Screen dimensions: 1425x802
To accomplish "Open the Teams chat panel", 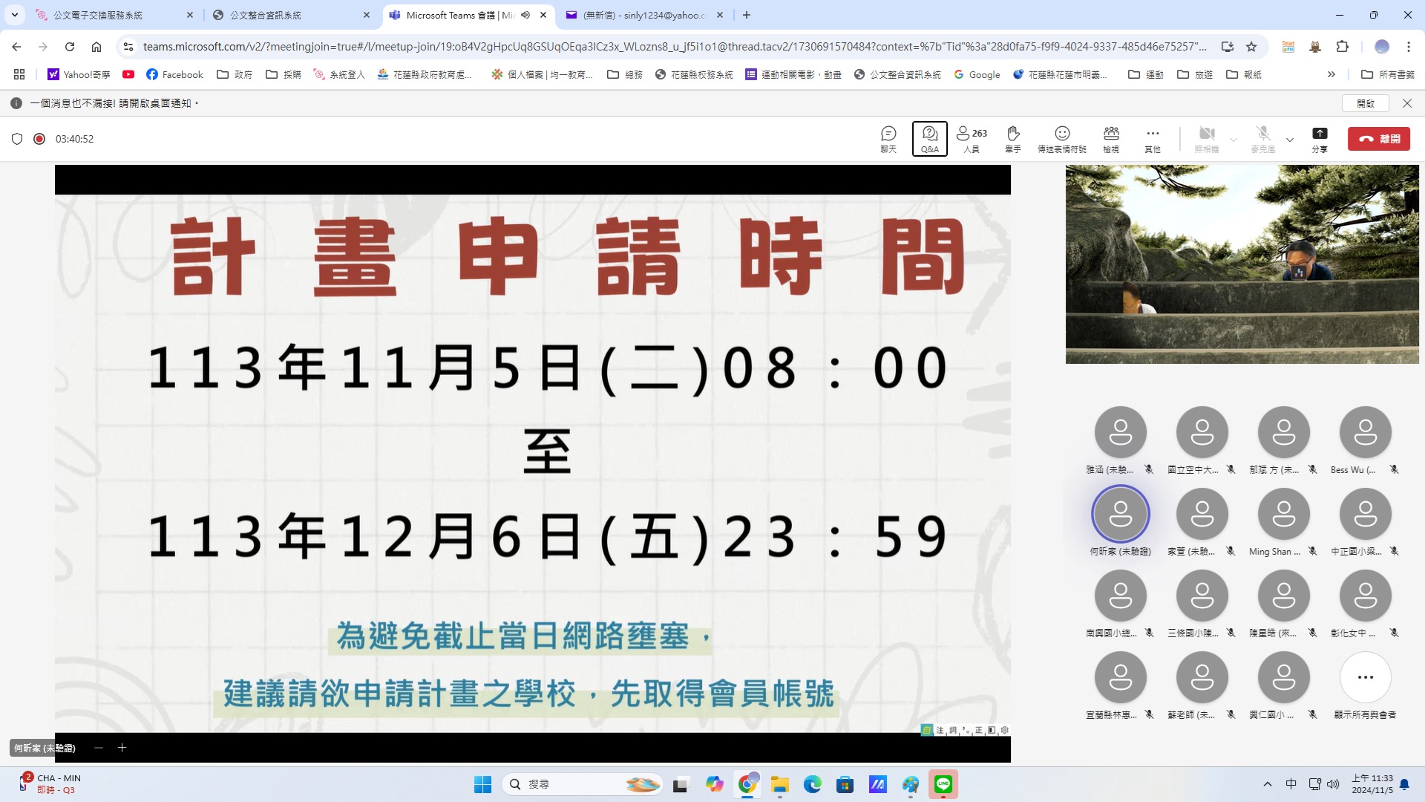I will click(x=888, y=138).
